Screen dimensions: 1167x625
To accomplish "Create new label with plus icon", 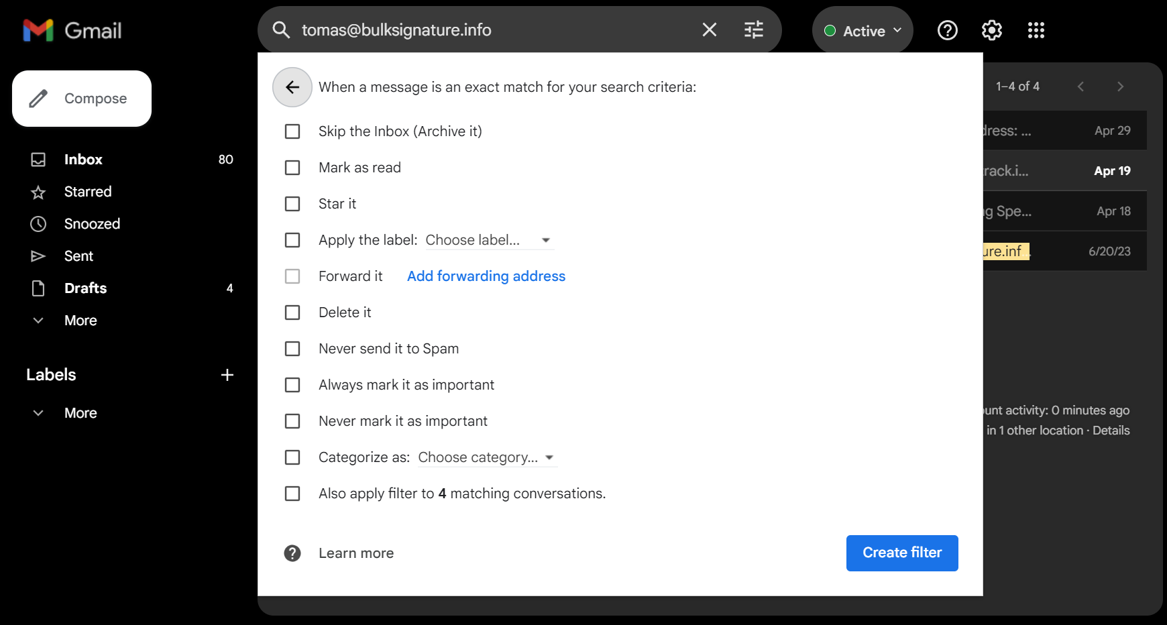I will coord(227,375).
